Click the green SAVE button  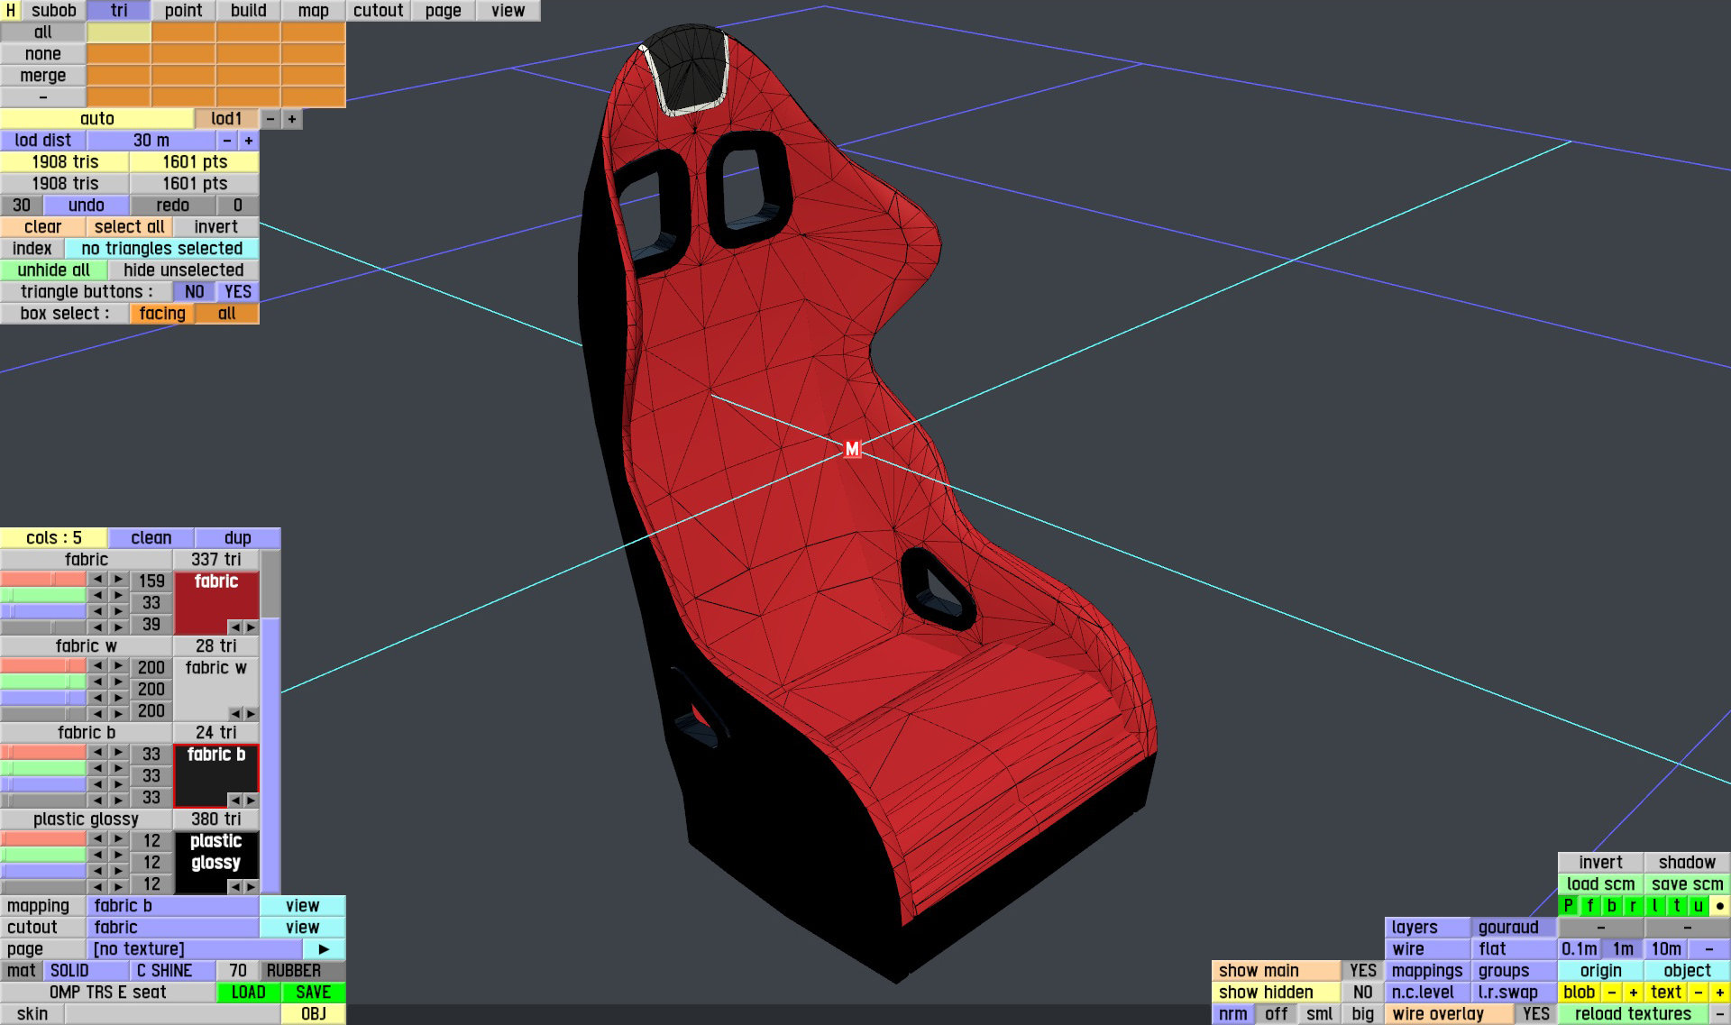(x=313, y=993)
